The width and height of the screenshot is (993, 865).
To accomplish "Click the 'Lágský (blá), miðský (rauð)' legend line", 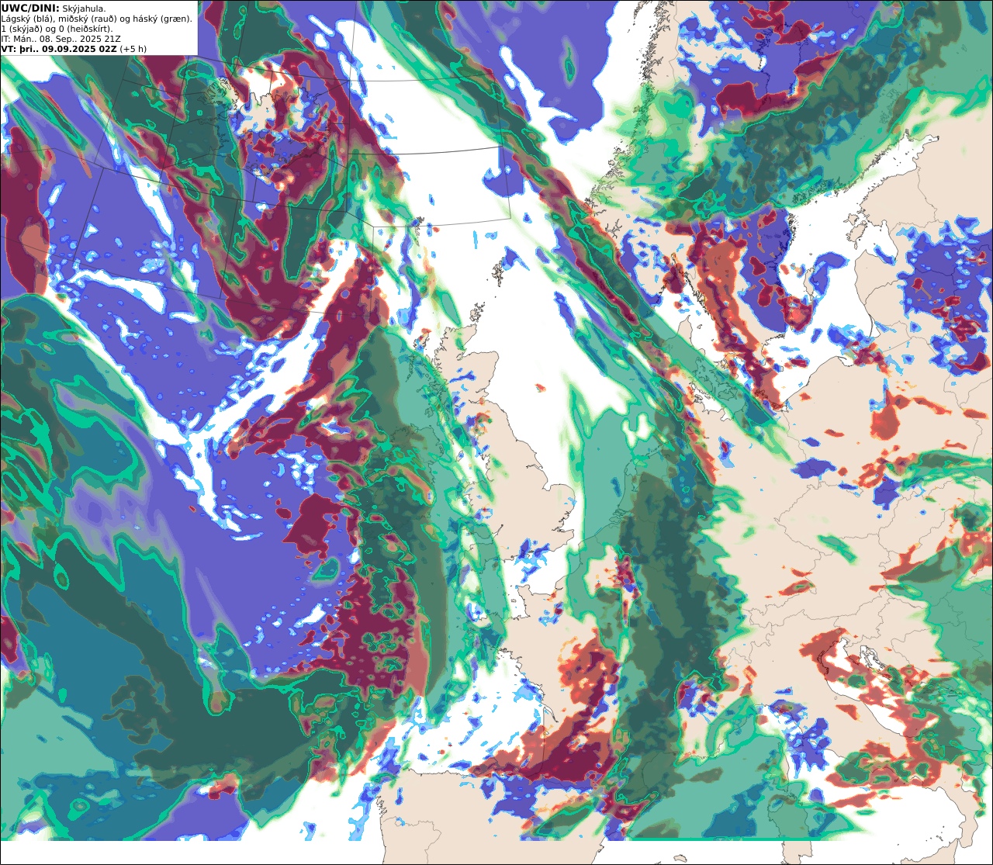I will coord(97,19).
